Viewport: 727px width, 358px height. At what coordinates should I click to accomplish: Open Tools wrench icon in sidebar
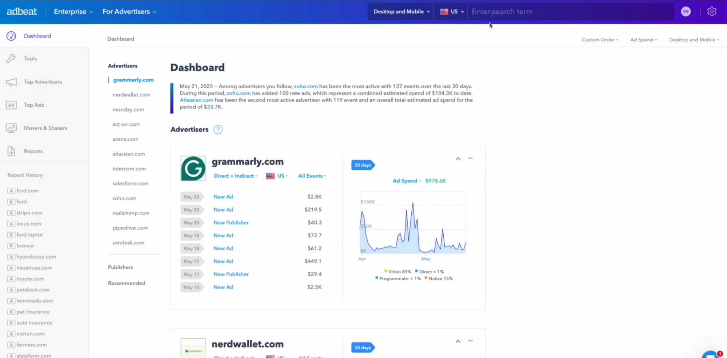tap(11, 59)
